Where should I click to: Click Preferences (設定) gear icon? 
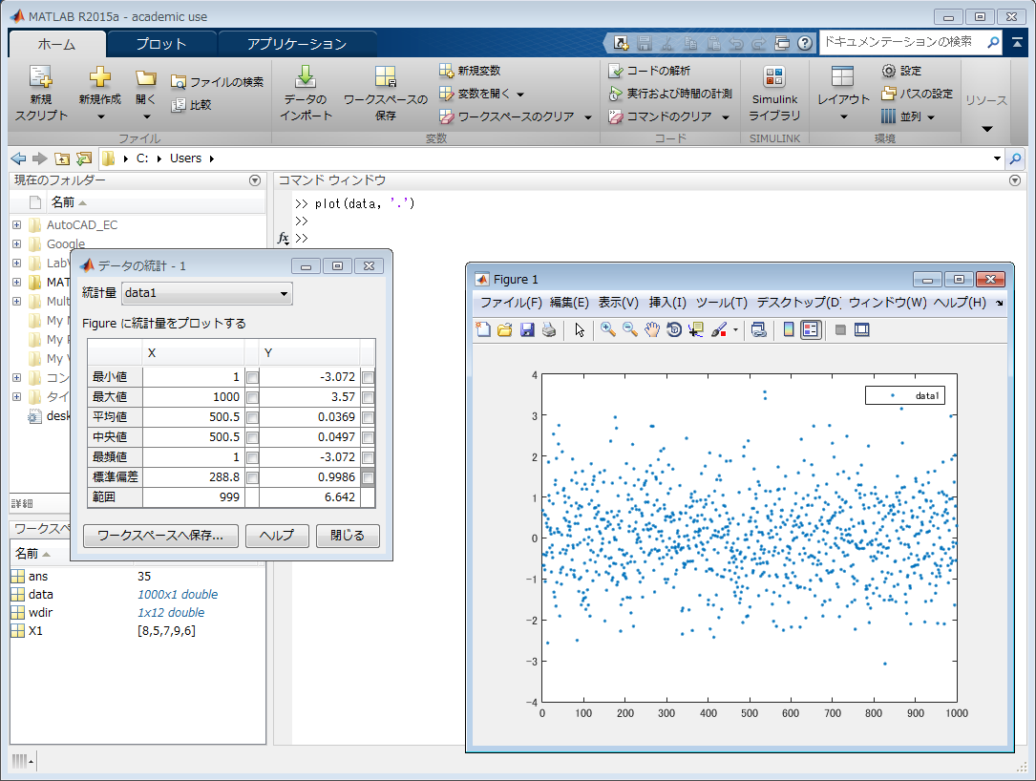[889, 70]
